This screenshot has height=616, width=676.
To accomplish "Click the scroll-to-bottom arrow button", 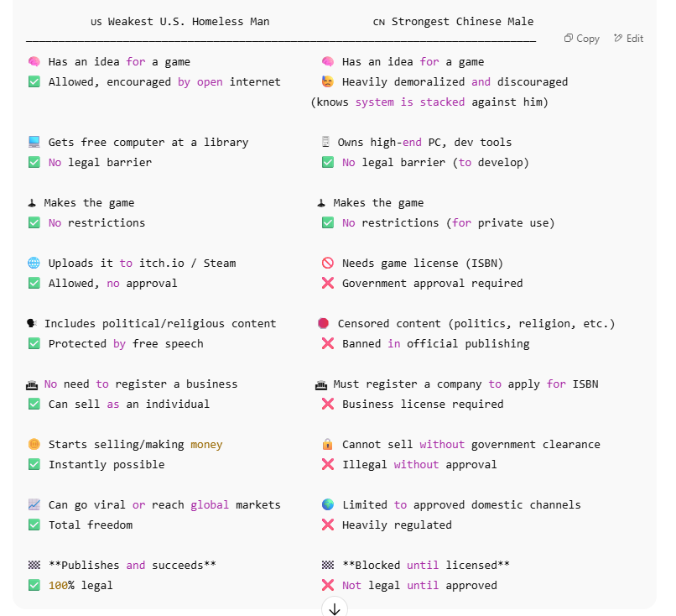I will point(335,608).
